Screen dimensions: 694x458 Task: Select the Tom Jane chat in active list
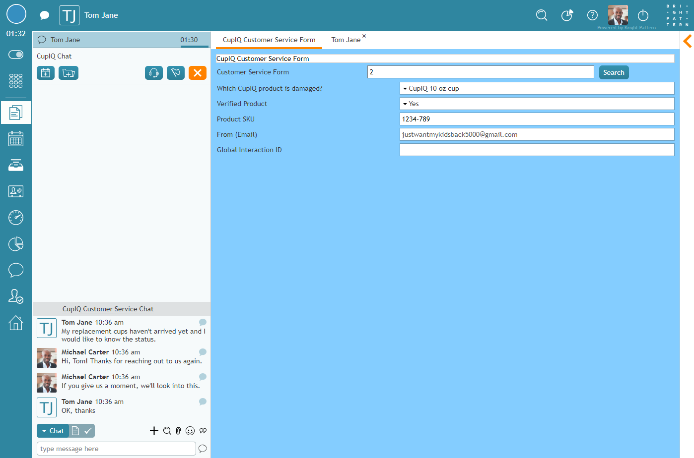(121, 40)
